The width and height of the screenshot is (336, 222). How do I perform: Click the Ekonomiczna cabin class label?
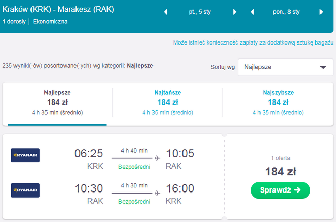coord(50,22)
